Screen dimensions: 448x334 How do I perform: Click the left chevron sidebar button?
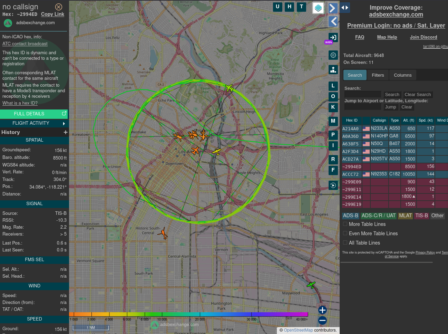pos(333,21)
